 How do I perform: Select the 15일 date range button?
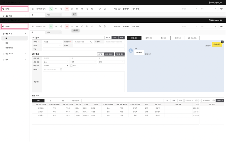click(174, 100)
